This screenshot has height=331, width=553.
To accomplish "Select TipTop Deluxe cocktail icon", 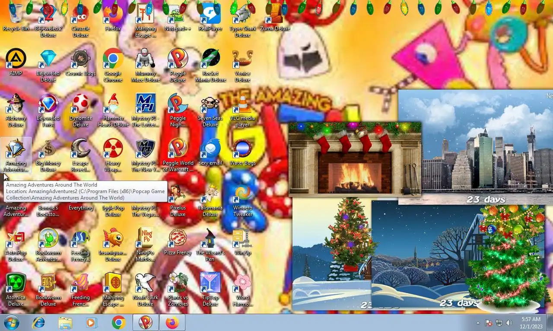I will 210,290.
